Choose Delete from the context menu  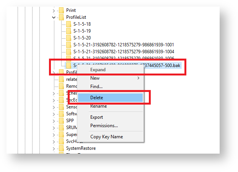110,98
